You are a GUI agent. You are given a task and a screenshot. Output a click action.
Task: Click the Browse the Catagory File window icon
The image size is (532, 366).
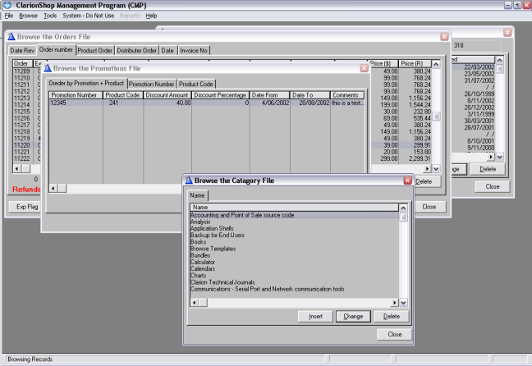tap(188, 181)
